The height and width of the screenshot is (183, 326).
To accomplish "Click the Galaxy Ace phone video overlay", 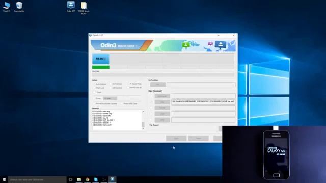I will click(x=274, y=154).
